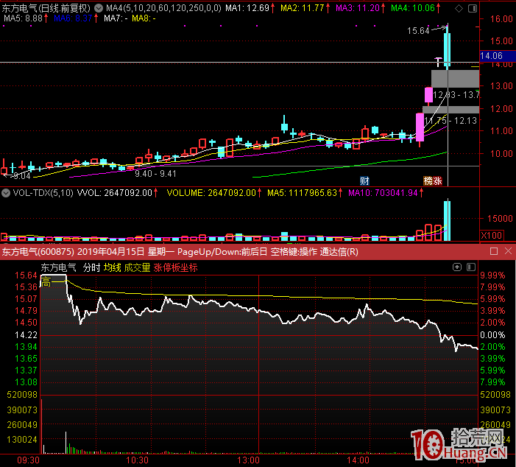Viewport: 516px width, 467px height.
Task: Click the 15.64 price label on 分时 axis
Action: coord(26,275)
